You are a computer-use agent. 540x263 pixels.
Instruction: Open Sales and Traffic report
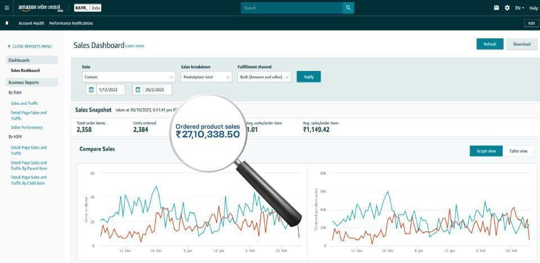(25, 104)
